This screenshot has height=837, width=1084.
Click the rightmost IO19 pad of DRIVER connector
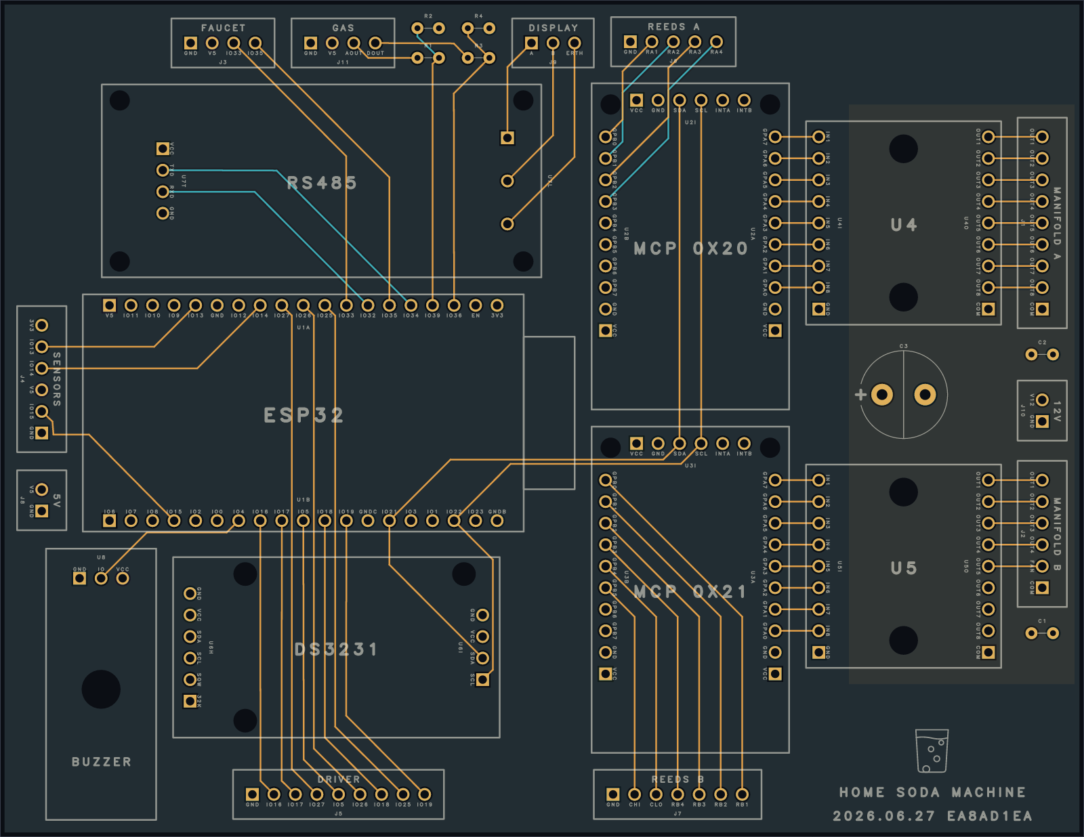click(x=425, y=794)
